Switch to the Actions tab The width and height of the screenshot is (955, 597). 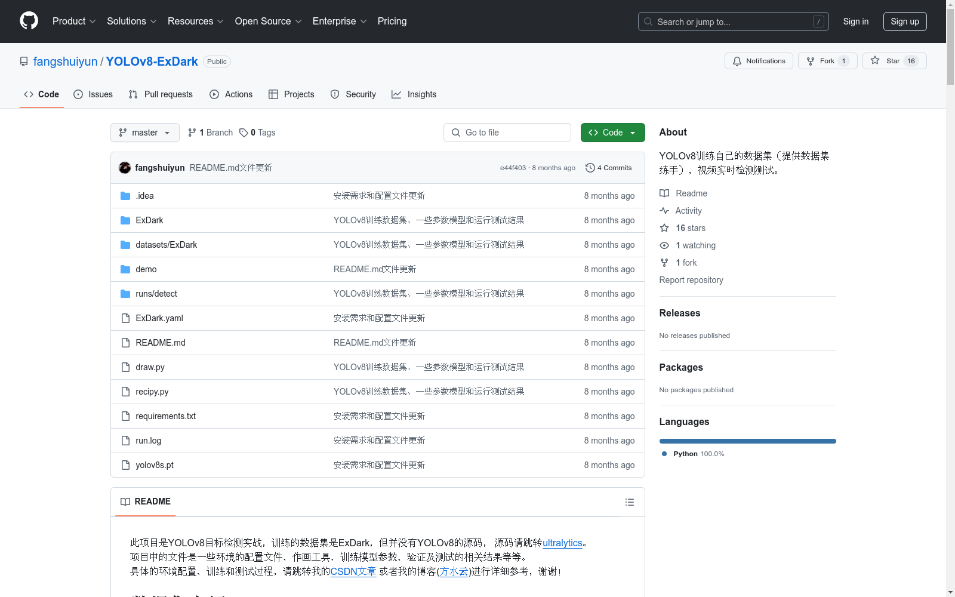point(231,94)
